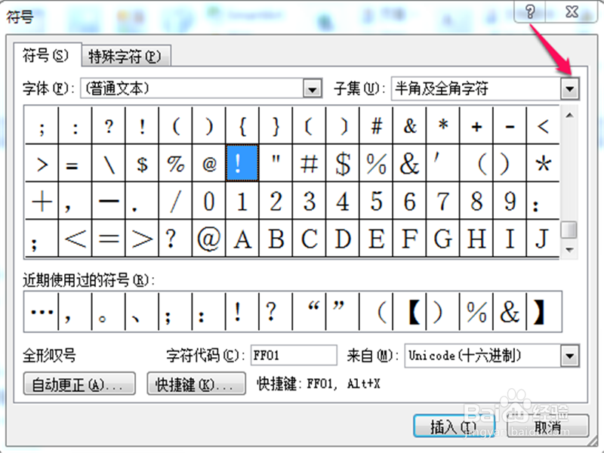Select the fullwidth @ symbol
Screen dimensions: 604x453
(208, 236)
